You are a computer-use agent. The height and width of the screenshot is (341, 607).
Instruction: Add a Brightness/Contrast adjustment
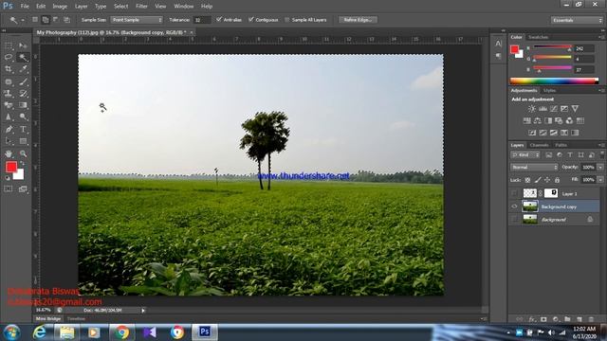[x=532, y=109]
